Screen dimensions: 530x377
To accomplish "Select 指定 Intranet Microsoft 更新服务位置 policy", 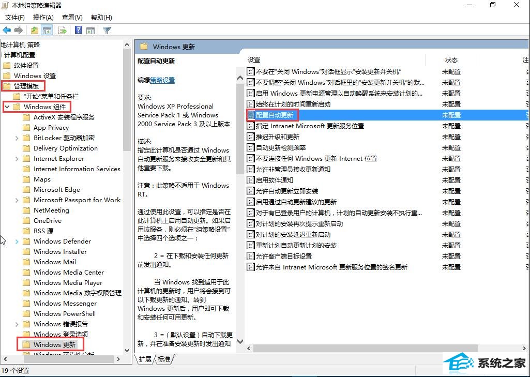I will pos(310,126).
